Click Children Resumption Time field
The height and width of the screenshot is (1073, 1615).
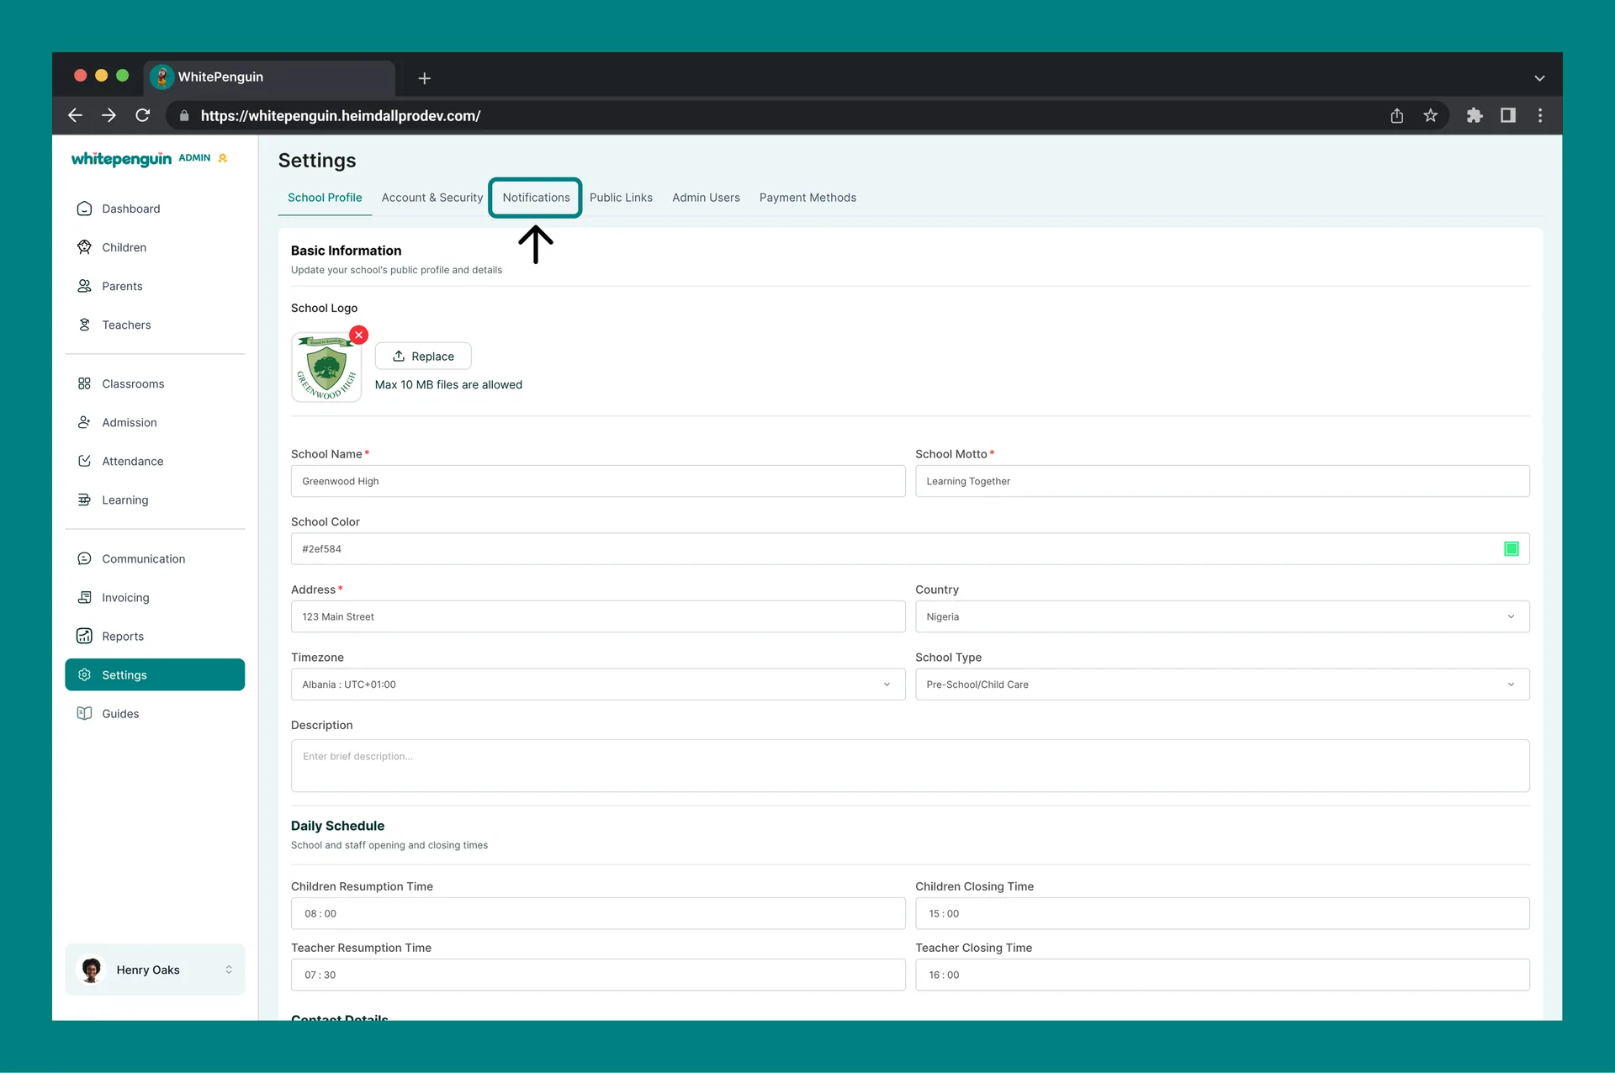598,913
